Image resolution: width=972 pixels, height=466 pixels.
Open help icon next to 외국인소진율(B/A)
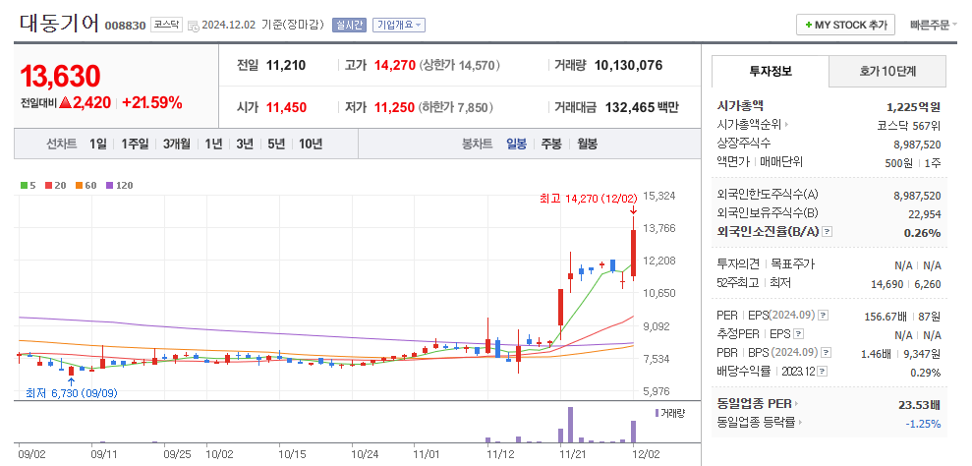click(827, 232)
